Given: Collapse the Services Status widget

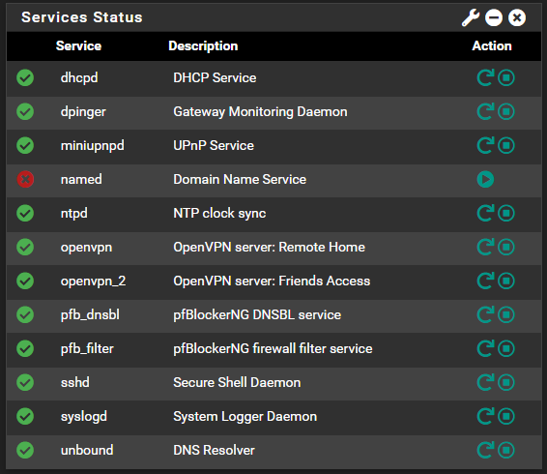Looking at the screenshot, I should coord(494,17).
